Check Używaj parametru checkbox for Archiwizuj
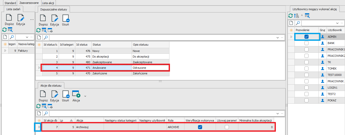 tap(227, 127)
